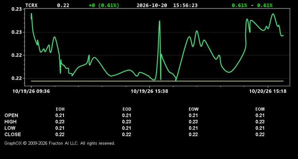This screenshot has width=298, height=159.
Task: Click OPEN value in EOH column
Action: [x=60, y=115]
